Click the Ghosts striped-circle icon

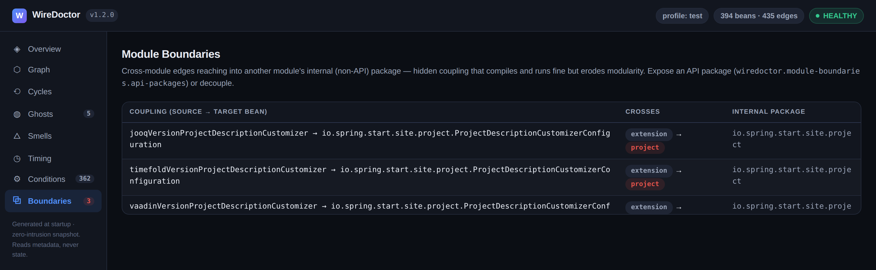point(17,114)
